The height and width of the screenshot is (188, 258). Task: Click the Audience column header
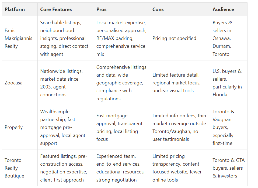tap(223, 9)
